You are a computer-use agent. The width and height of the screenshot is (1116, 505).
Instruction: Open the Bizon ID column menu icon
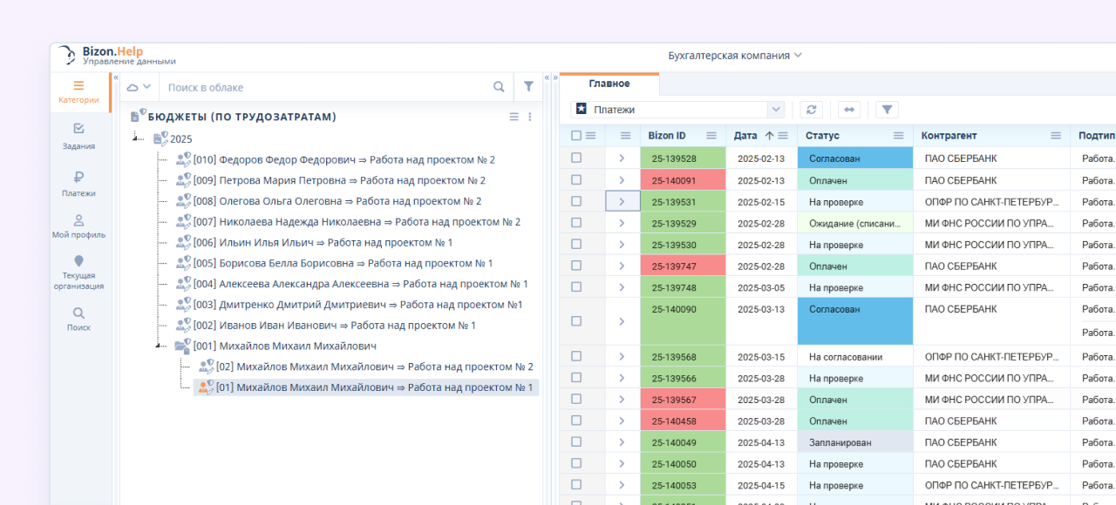pos(711,136)
